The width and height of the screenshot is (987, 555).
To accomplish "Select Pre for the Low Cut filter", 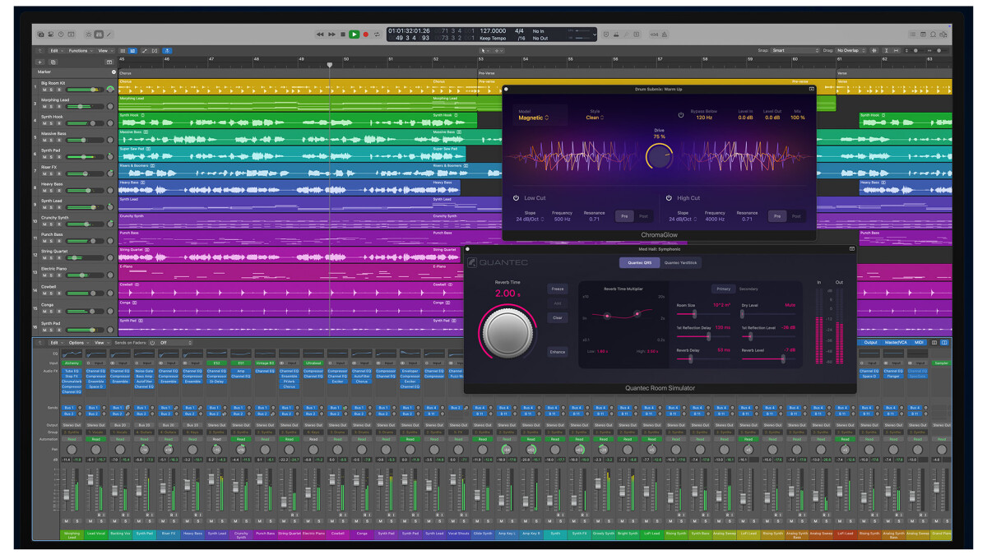I will click(x=624, y=216).
